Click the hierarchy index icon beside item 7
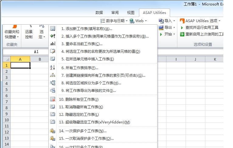 pyautogui.click(x=53, y=75)
